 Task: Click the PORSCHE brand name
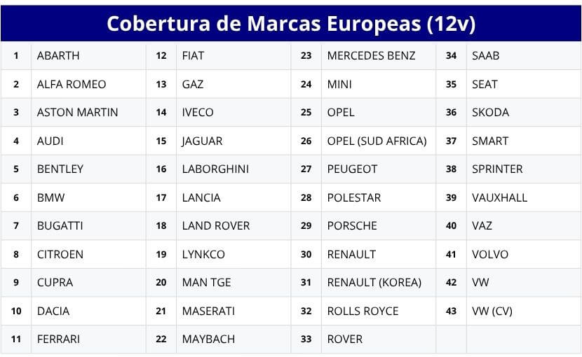click(x=352, y=226)
